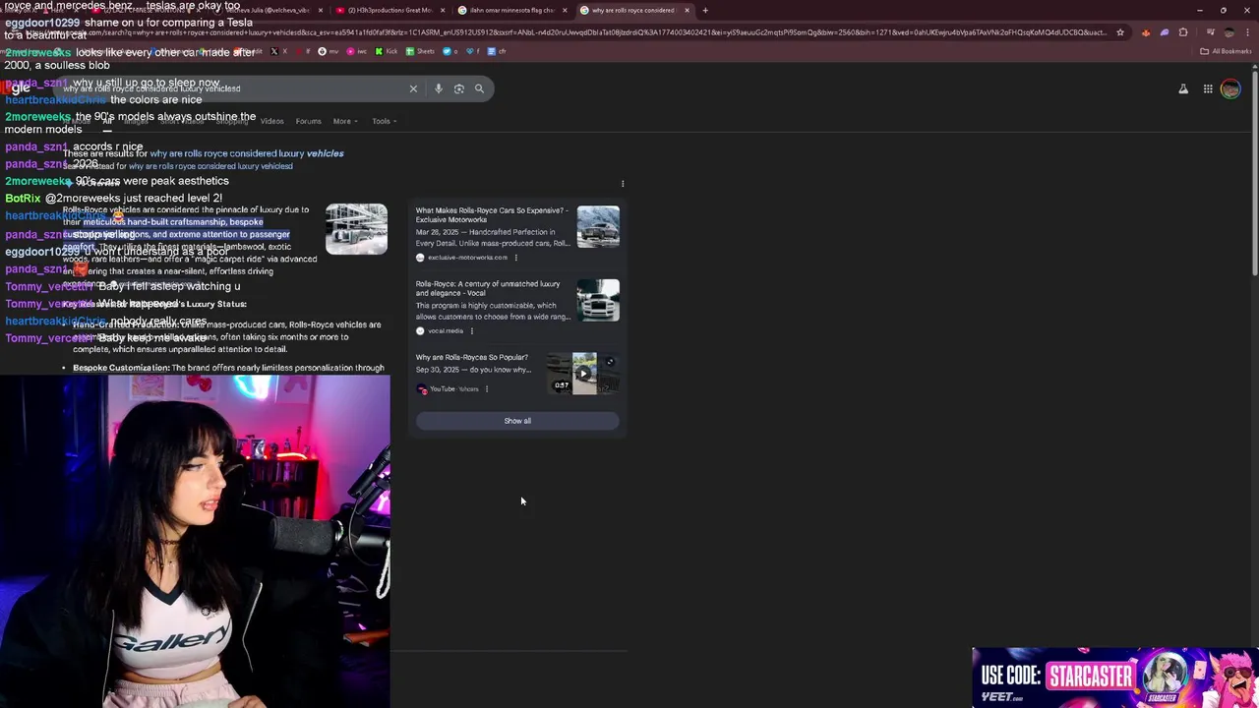
Task: Close the 'why are rolls royce' tab
Action: coord(688,11)
